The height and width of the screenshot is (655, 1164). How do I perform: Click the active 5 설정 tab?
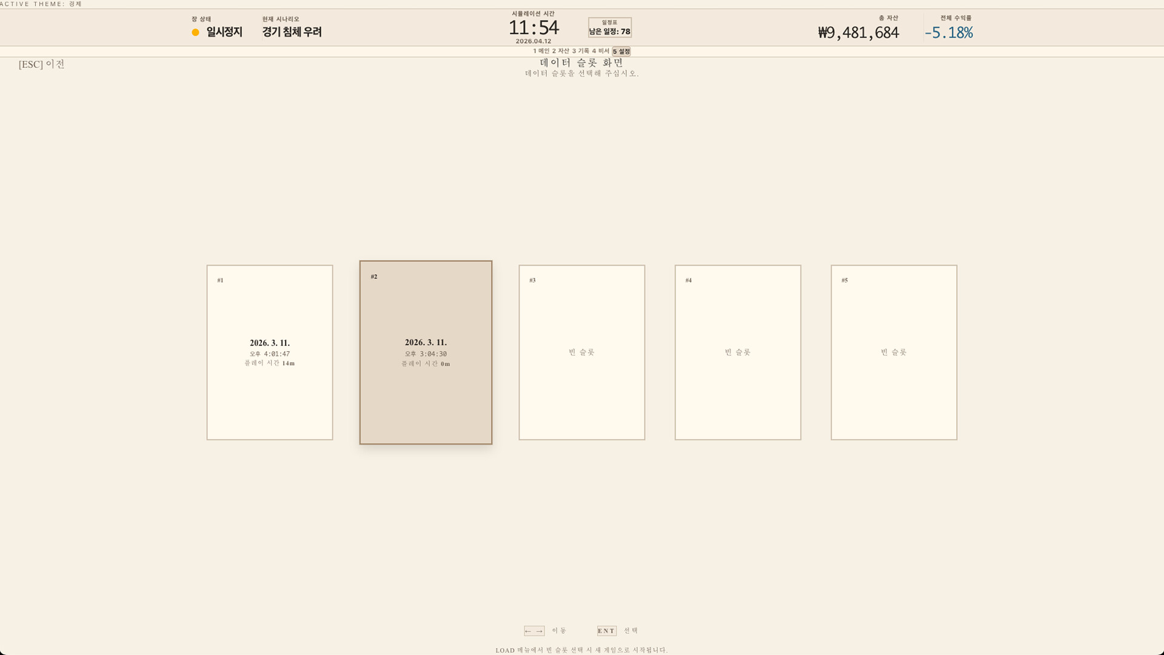click(621, 52)
